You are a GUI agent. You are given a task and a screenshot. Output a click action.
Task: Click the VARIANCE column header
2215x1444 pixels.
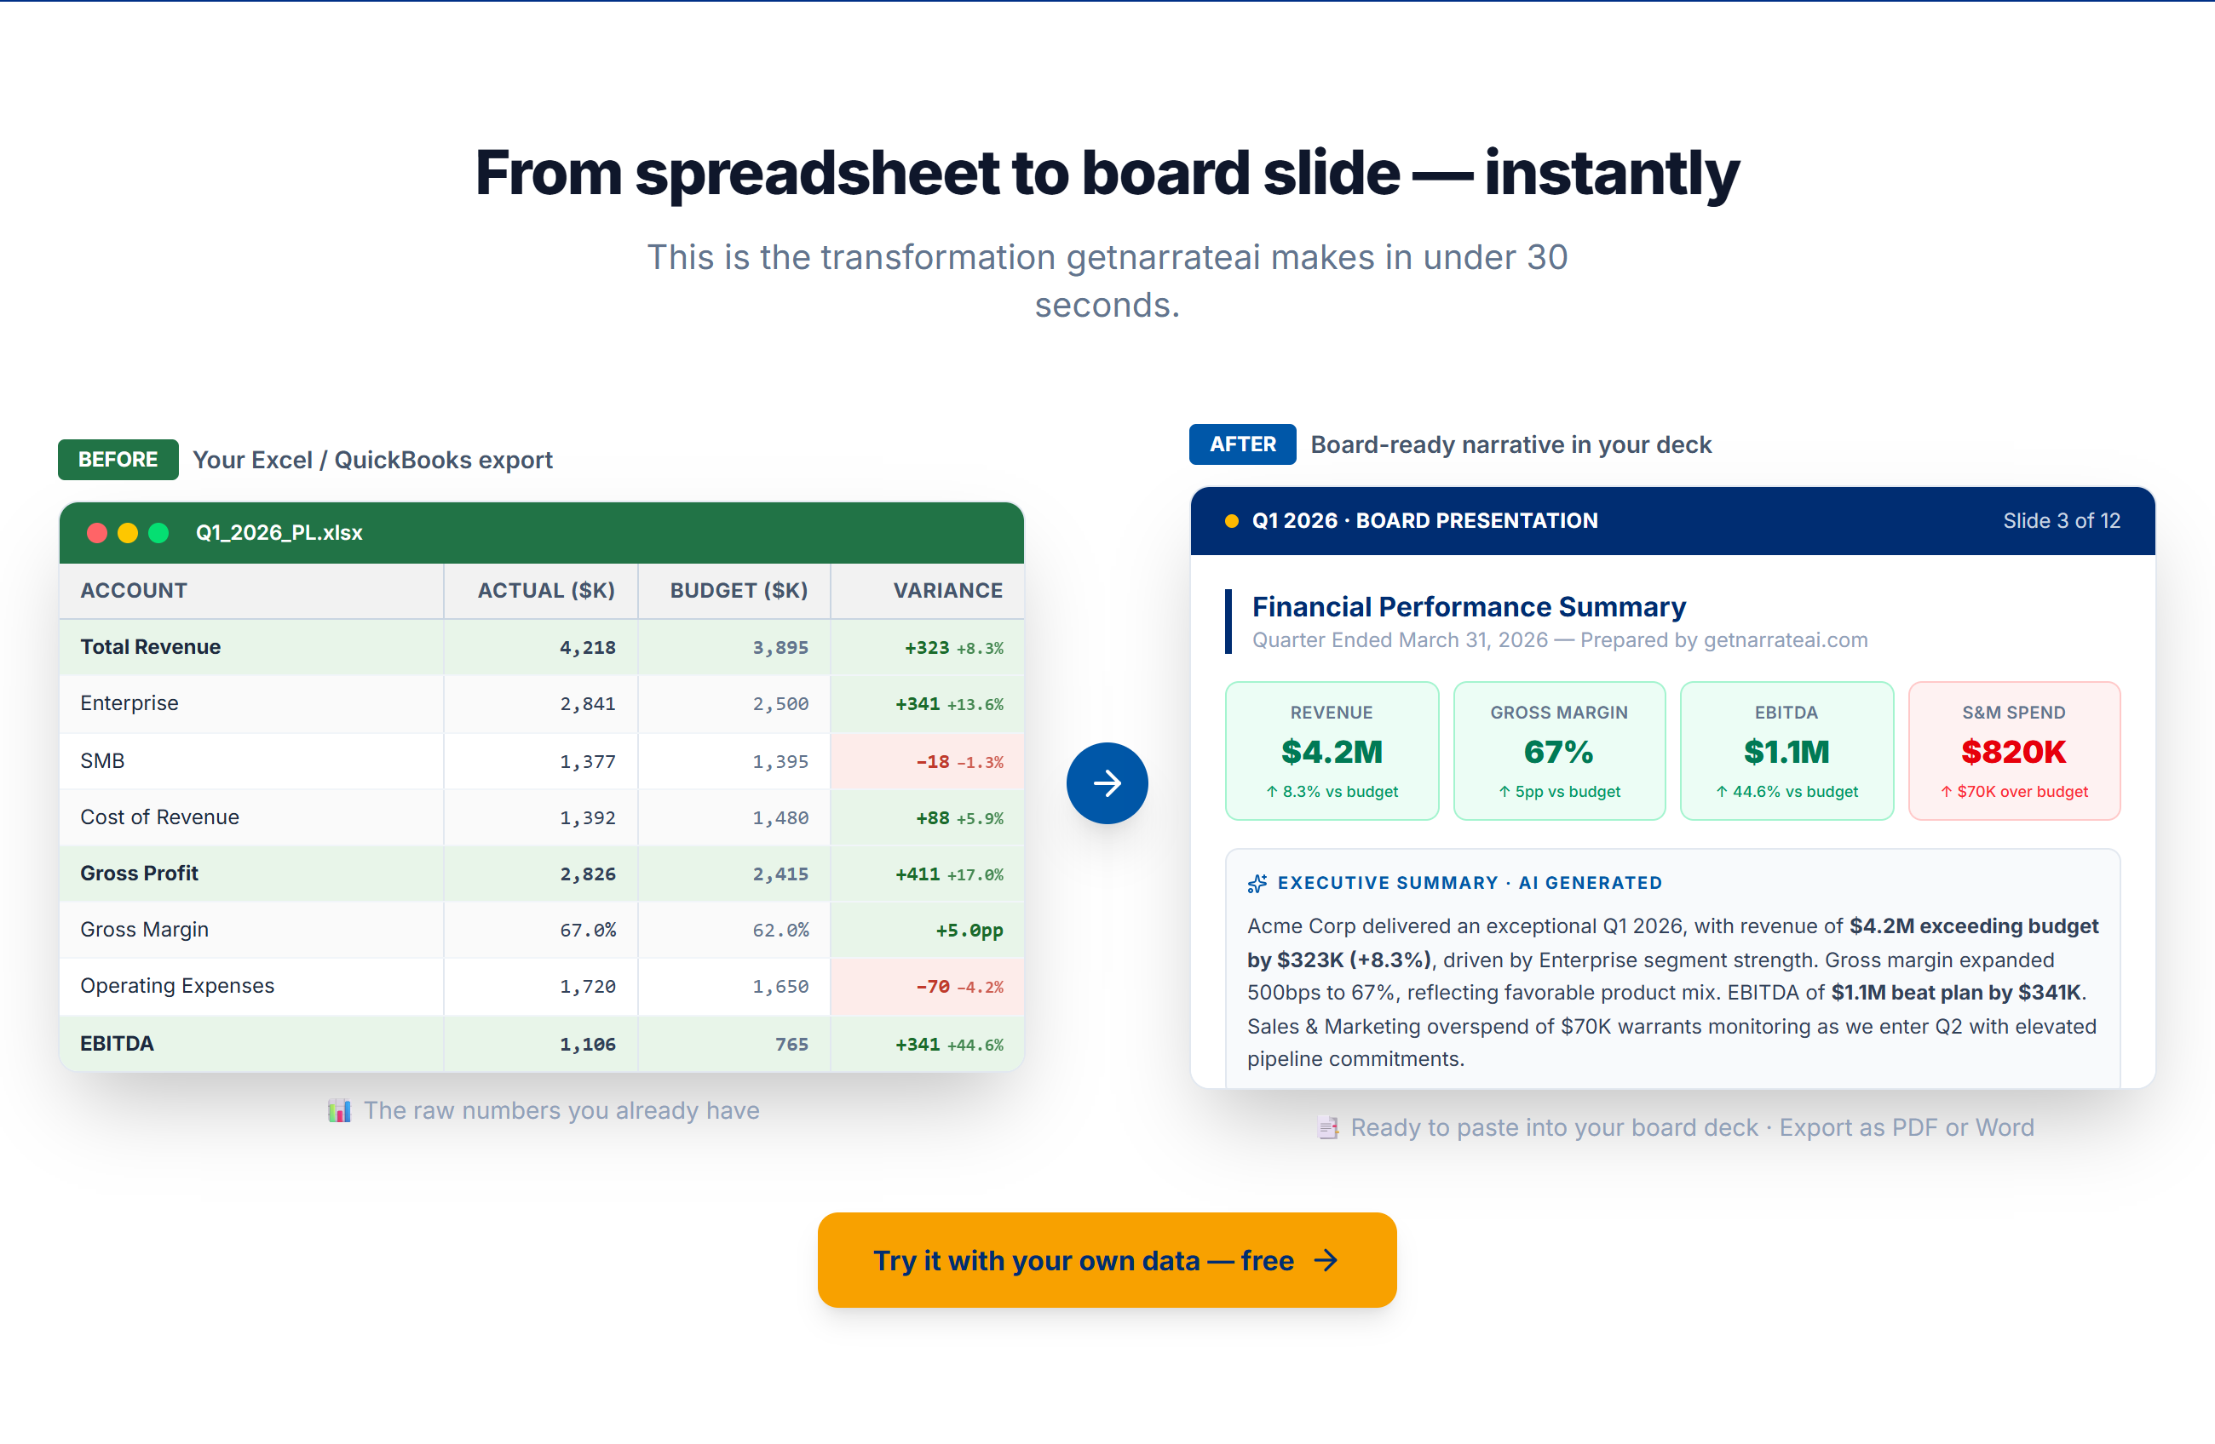[947, 590]
